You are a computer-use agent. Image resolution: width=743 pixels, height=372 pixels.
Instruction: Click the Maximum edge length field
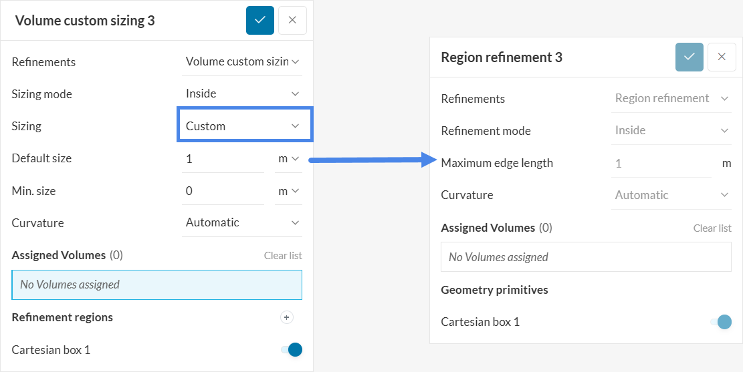(x=661, y=163)
